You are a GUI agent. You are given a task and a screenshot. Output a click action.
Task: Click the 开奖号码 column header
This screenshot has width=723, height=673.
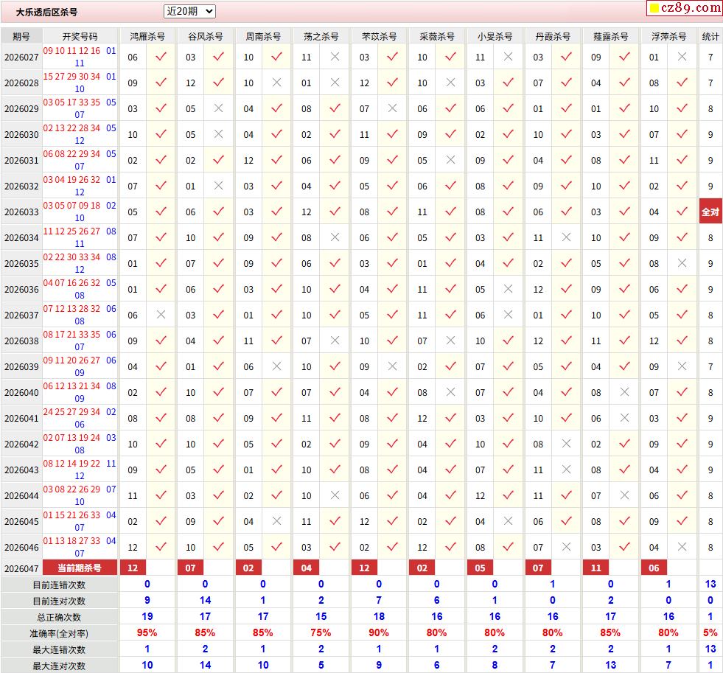click(80, 36)
